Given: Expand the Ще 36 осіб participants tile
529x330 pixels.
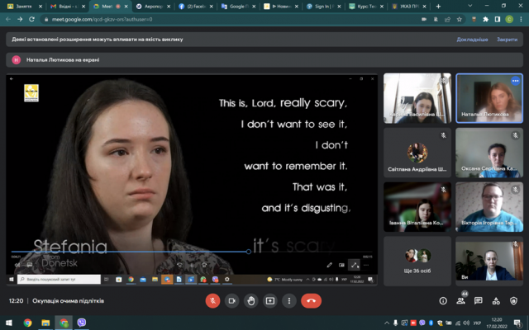Looking at the screenshot, I should coord(417,261).
